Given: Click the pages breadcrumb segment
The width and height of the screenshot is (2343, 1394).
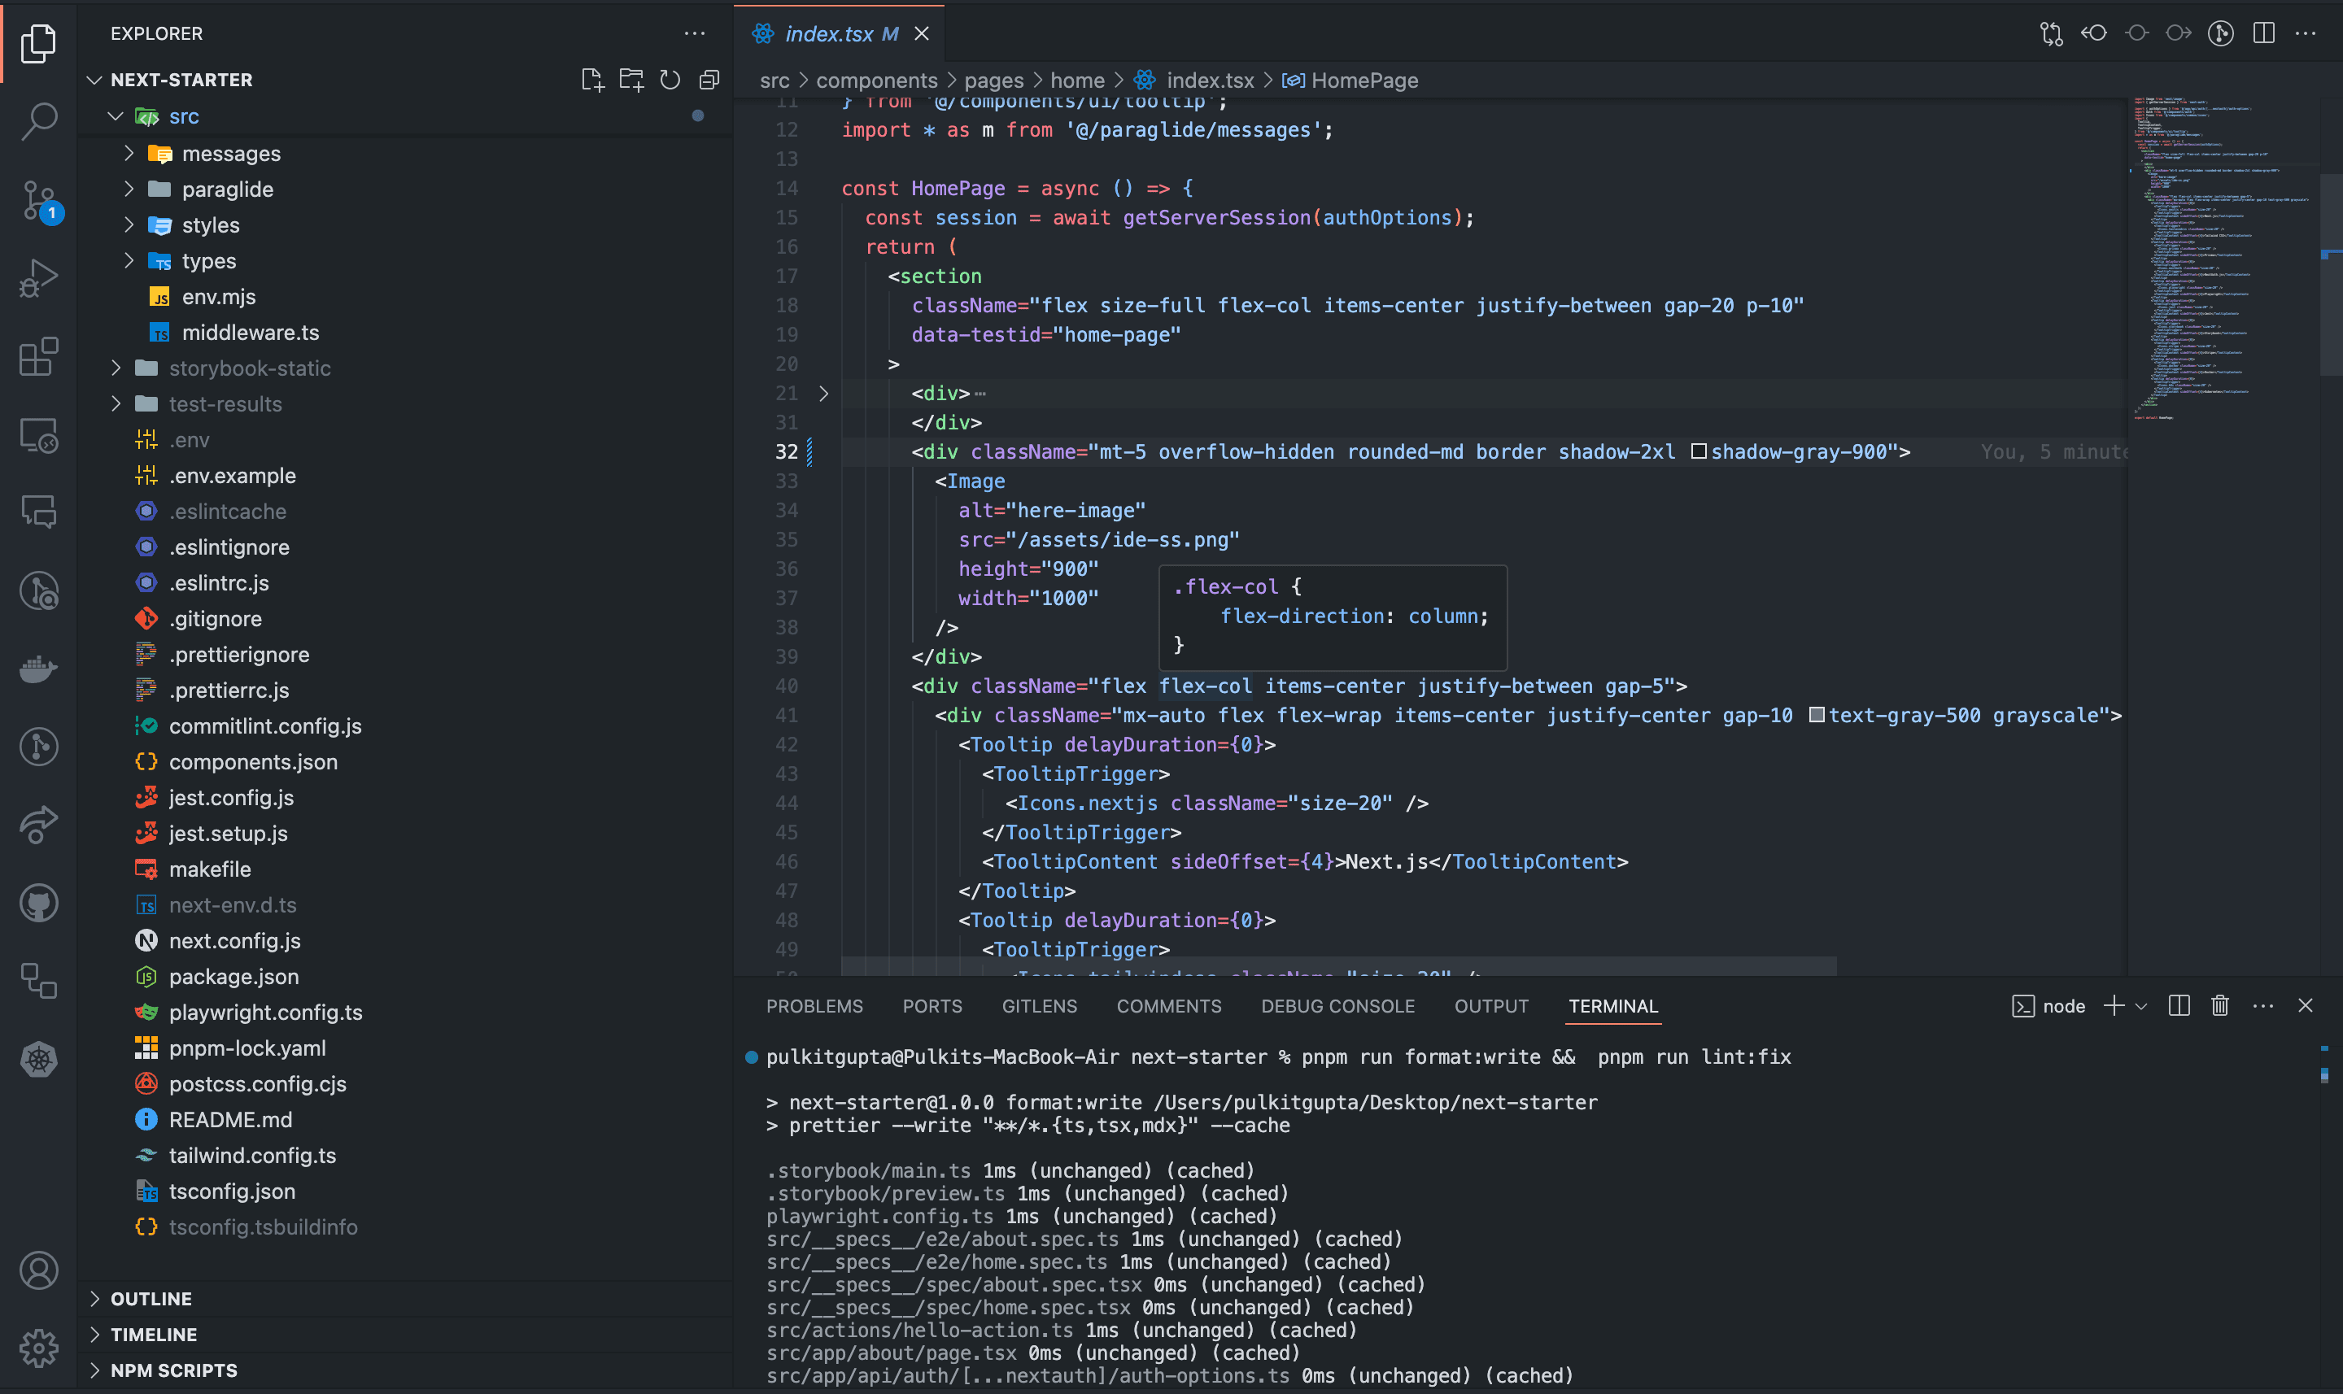Looking at the screenshot, I should 993,81.
